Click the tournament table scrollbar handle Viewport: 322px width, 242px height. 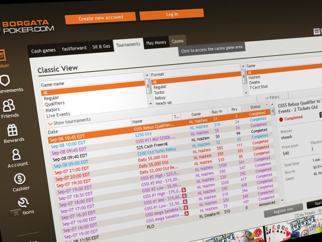click(273, 111)
